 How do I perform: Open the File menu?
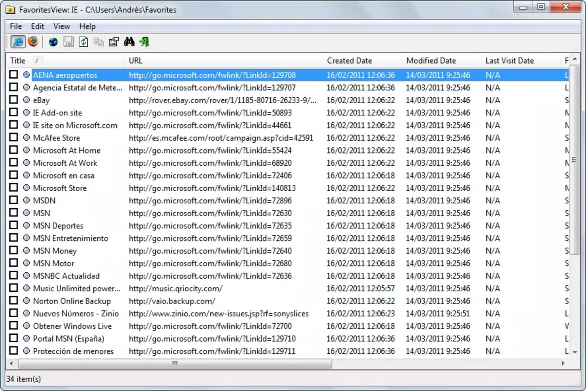(16, 26)
